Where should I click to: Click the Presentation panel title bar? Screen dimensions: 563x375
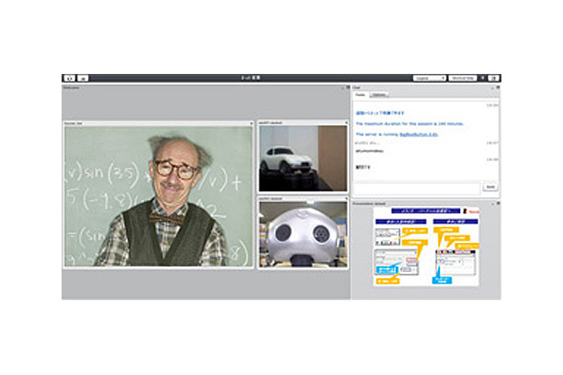[413, 202]
